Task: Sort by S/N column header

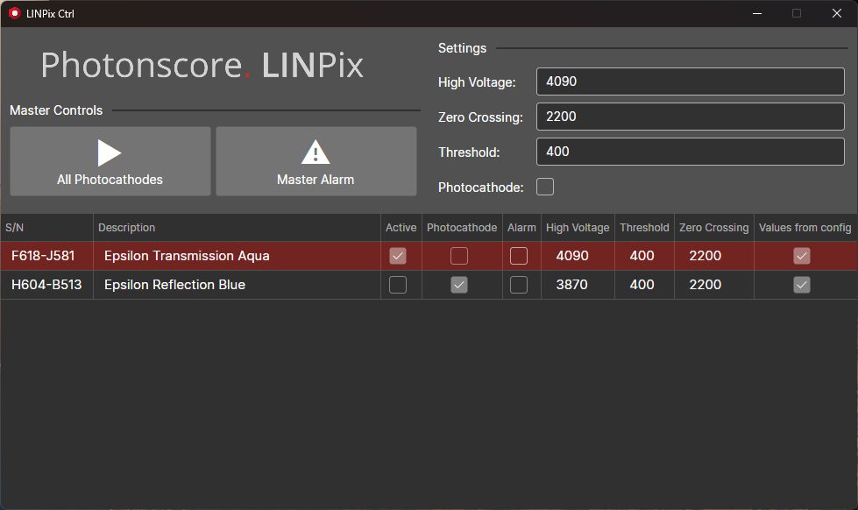Action: [46, 228]
